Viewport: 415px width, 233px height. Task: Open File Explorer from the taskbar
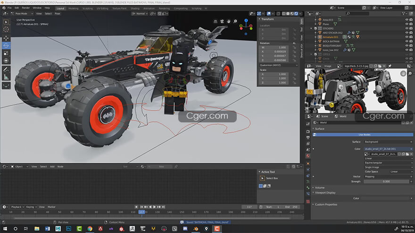[37, 228]
